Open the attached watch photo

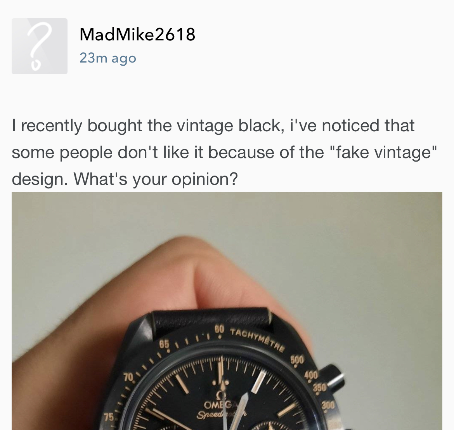(227, 311)
